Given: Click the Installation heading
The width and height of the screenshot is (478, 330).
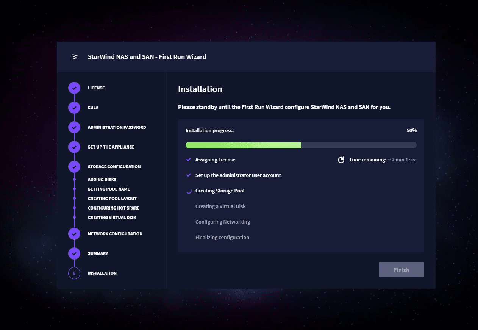Looking at the screenshot, I should pos(200,89).
